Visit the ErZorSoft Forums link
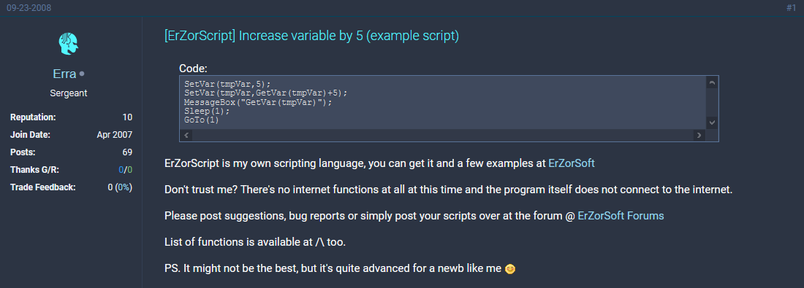 pyautogui.click(x=621, y=215)
